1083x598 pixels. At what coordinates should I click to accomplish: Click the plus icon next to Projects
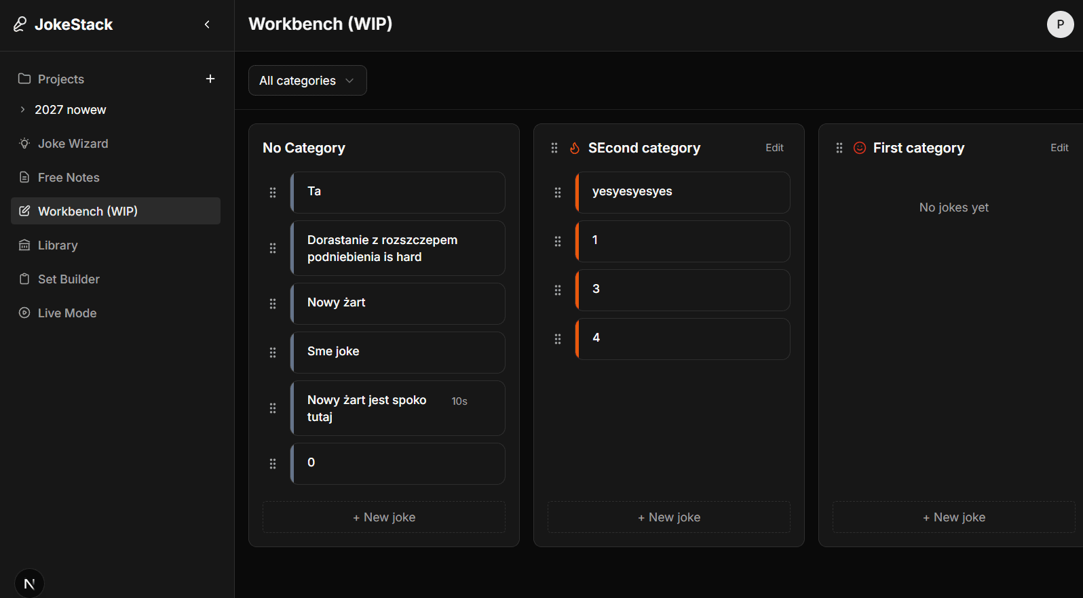click(210, 79)
